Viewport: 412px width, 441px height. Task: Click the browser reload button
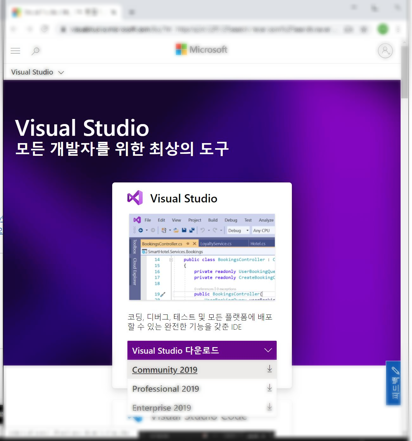point(45,29)
